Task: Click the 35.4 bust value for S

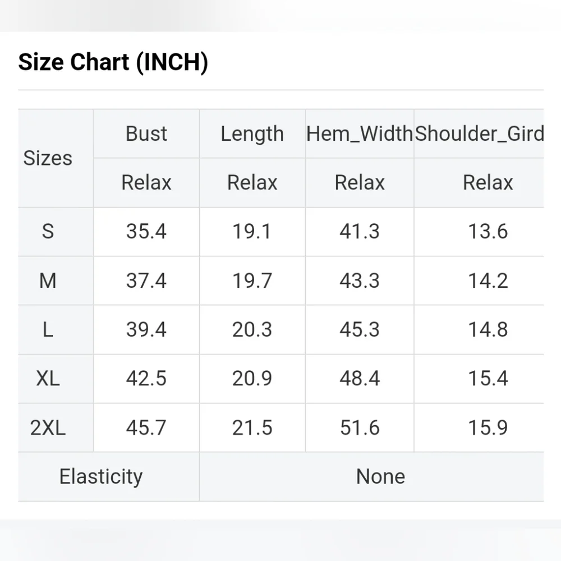Action: (x=146, y=231)
